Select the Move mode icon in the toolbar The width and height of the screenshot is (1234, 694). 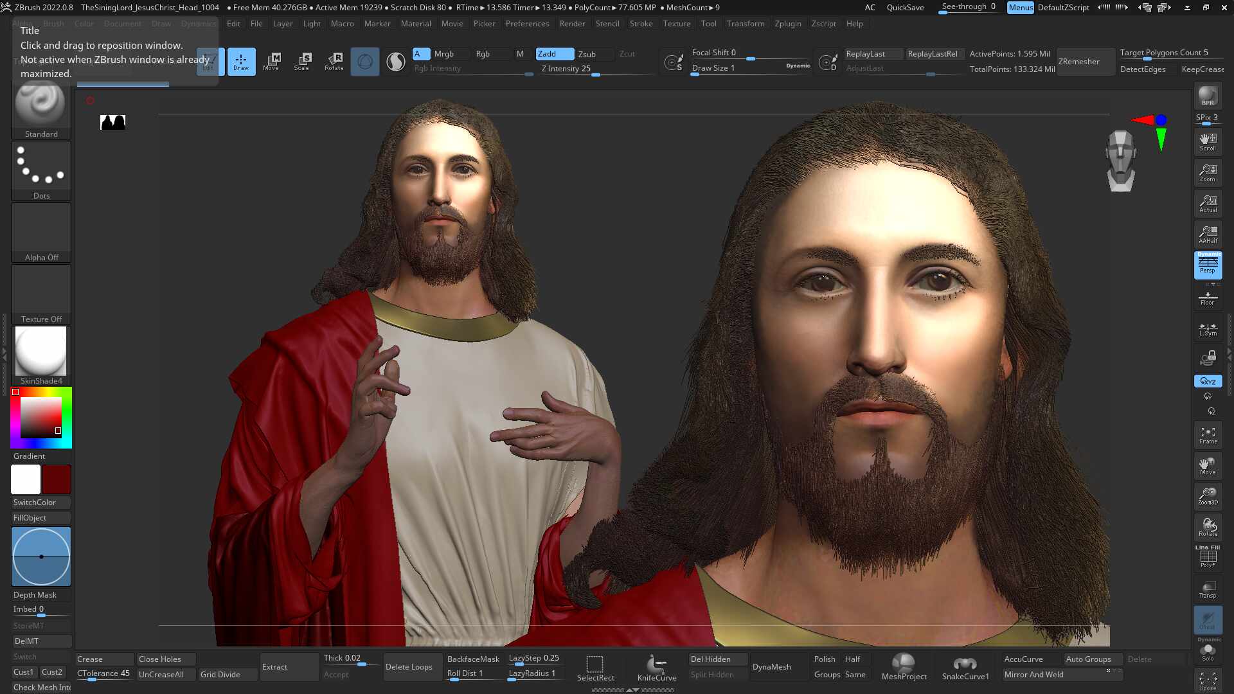coord(272,61)
